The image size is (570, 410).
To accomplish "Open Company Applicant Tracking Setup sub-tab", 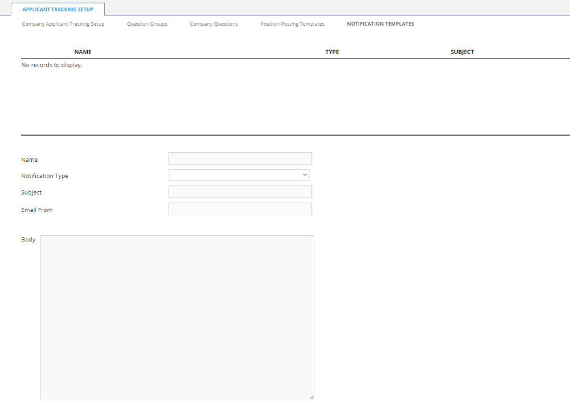I will pyautogui.click(x=63, y=24).
